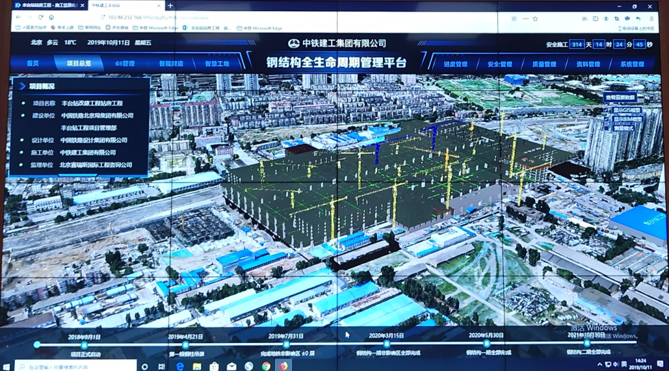Go back using the browser back arrow
The height and width of the screenshot is (371, 669).
pyautogui.click(x=19, y=17)
